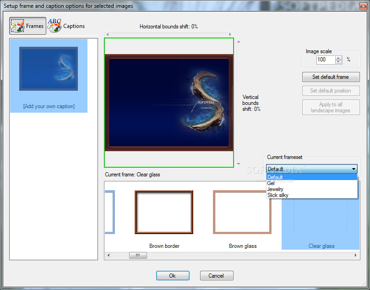Click the ABC Captions palette icon

(54, 26)
